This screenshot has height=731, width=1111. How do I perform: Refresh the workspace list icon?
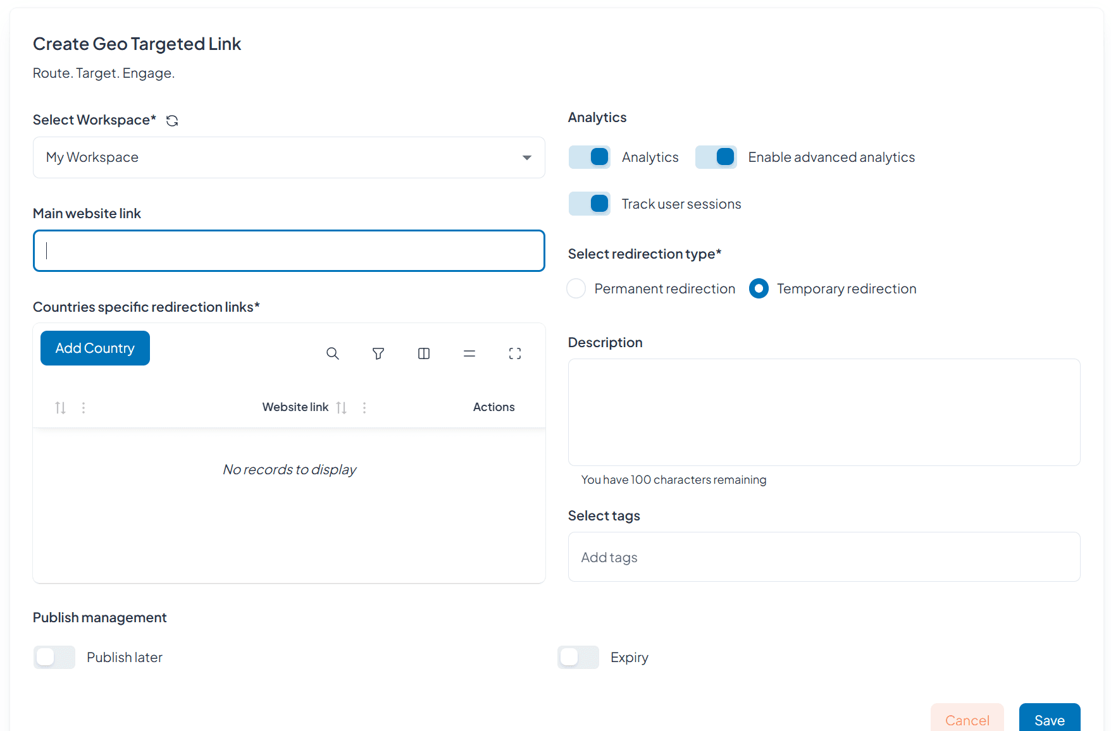(x=172, y=121)
